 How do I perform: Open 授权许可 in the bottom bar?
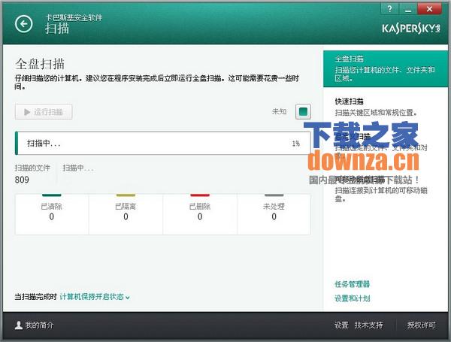coord(421,325)
